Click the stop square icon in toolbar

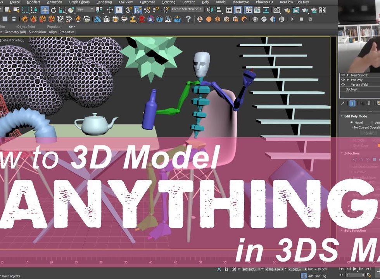pos(301,19)
